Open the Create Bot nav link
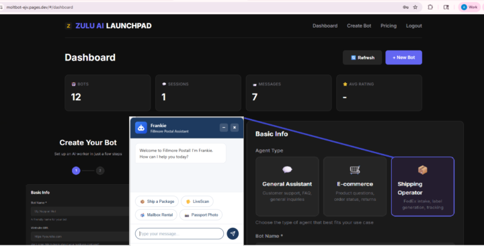This screenshot has height=246, width=484. point(359,26)
